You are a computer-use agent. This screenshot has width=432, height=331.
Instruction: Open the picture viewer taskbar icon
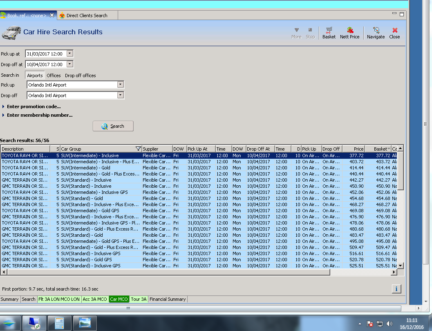pyautogui.click(x=85, y=323)
